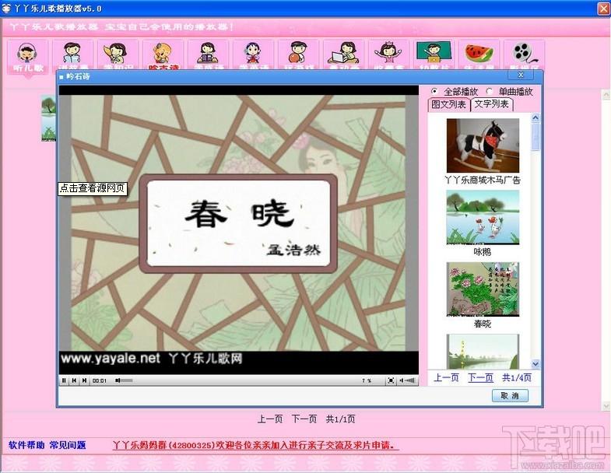This screenshot has height=473, width=611.
Task: Toggle fullscreen video mode
Action: pyautogui.click(x=391, y=380)
